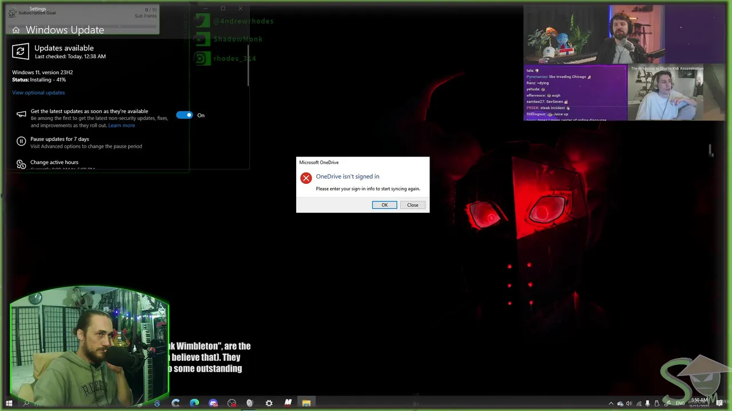Screen dimensions: 732x411
Task: Click the megaphone latest-updates icon
Action: point(21,114)
